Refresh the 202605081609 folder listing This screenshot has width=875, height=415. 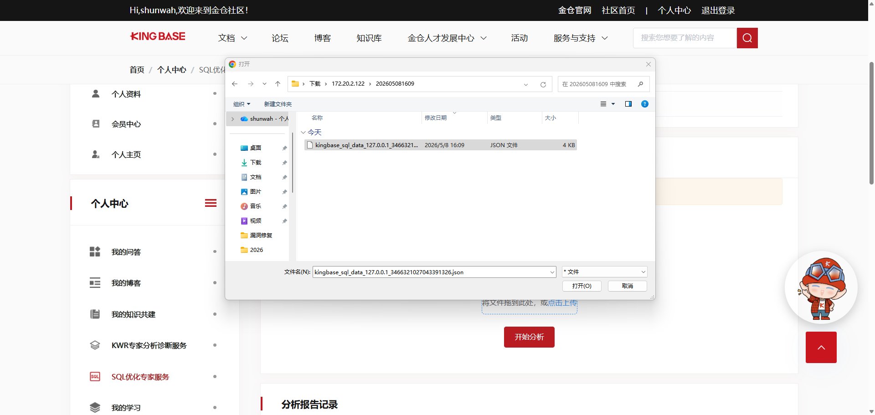tap(543, 84)
